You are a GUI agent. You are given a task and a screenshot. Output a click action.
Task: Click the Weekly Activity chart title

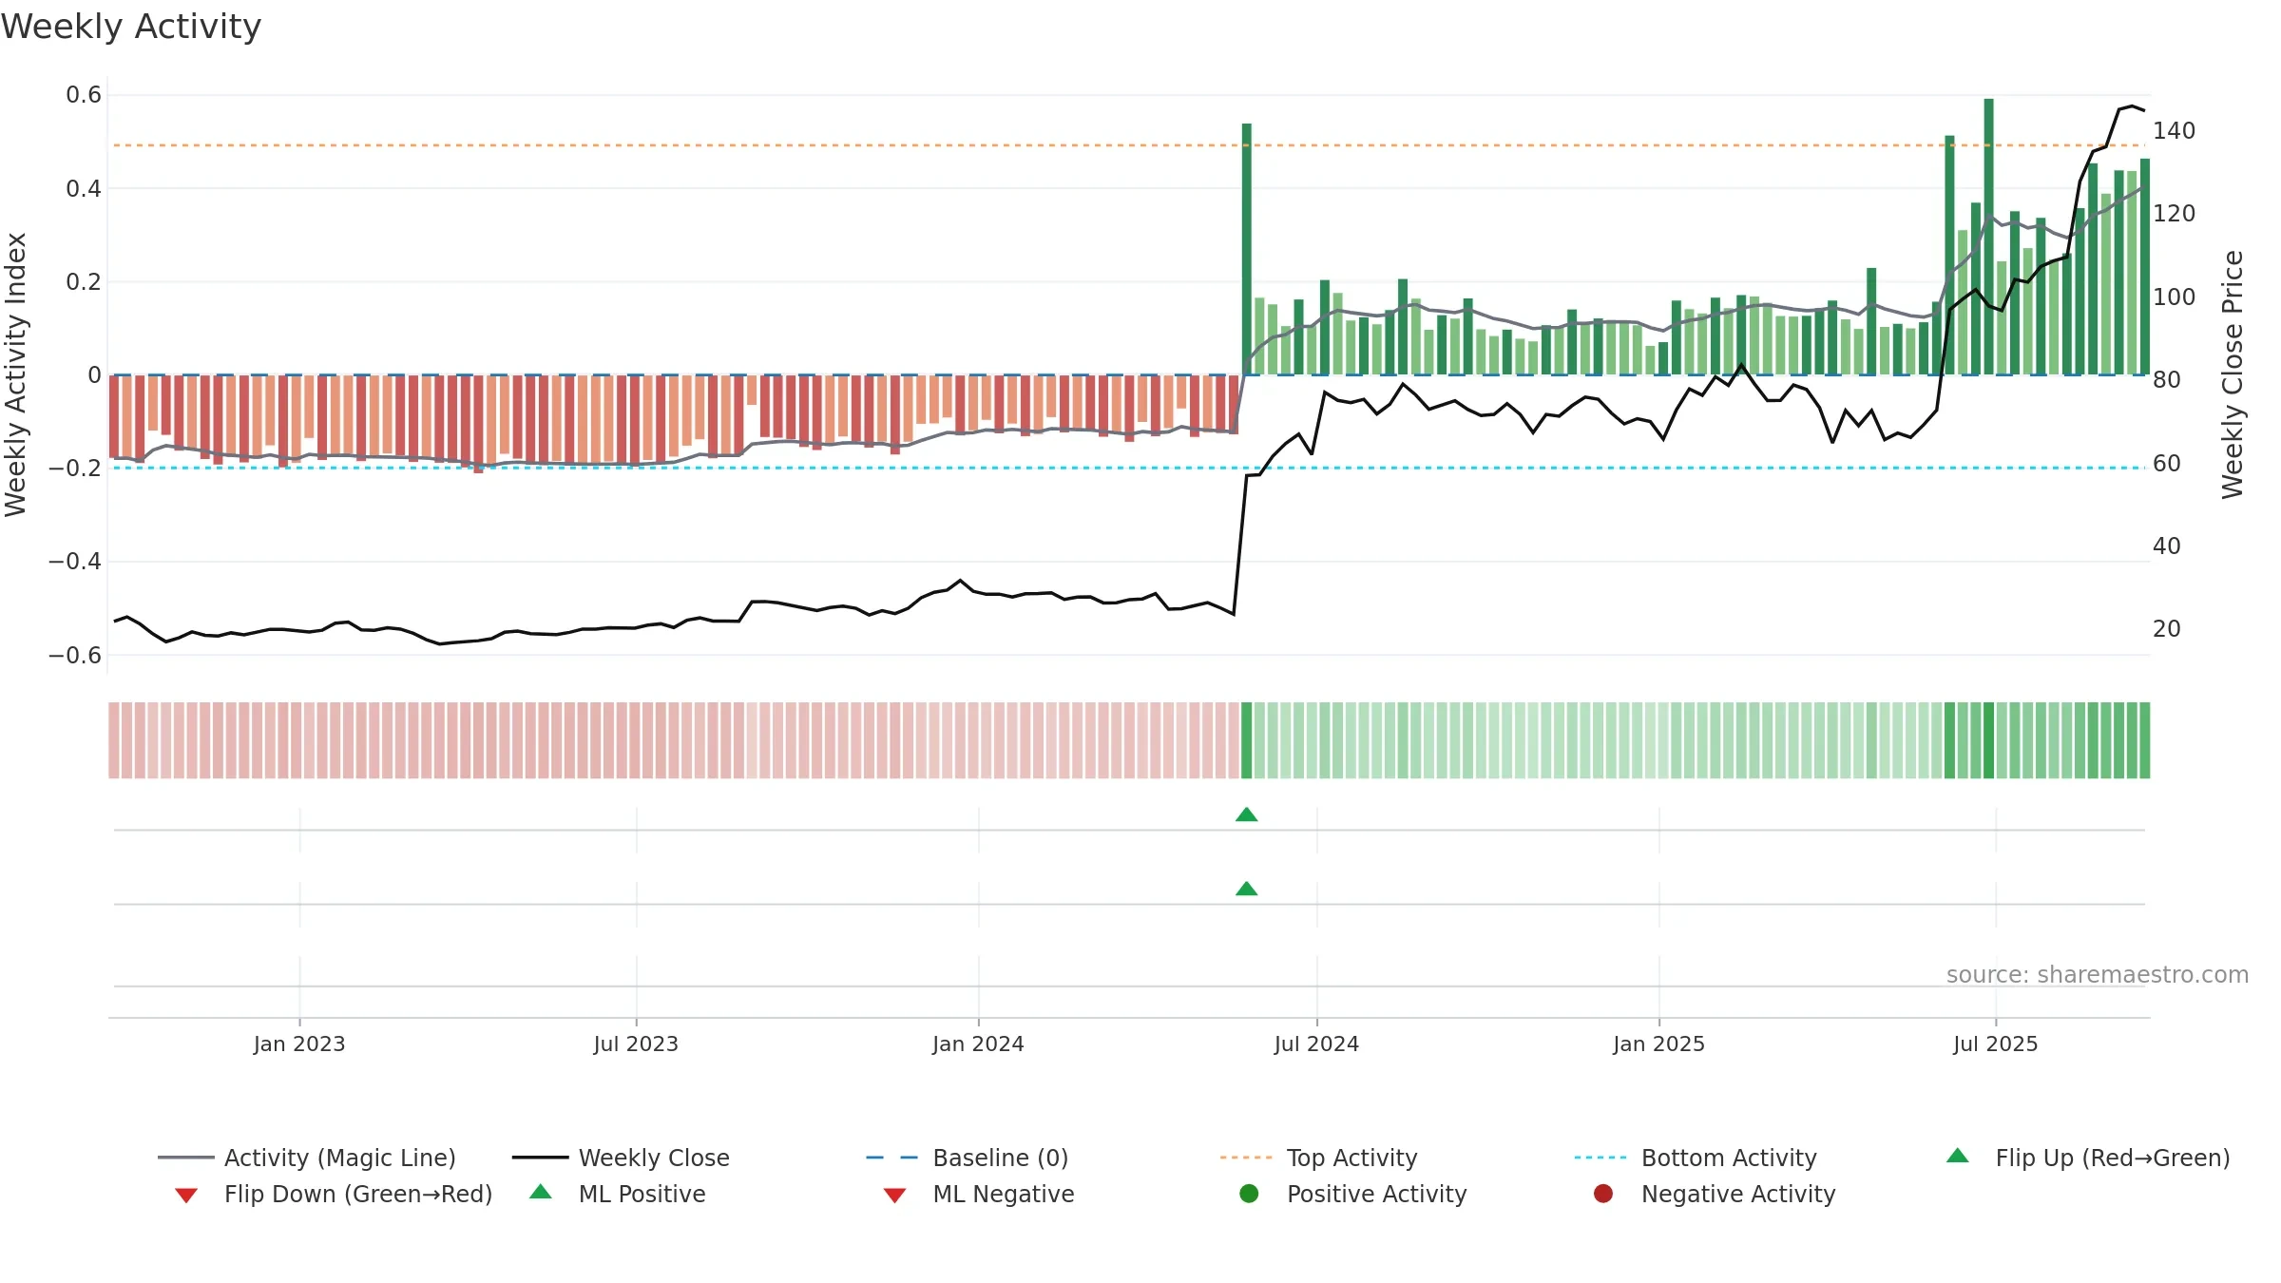coord(131,27)
